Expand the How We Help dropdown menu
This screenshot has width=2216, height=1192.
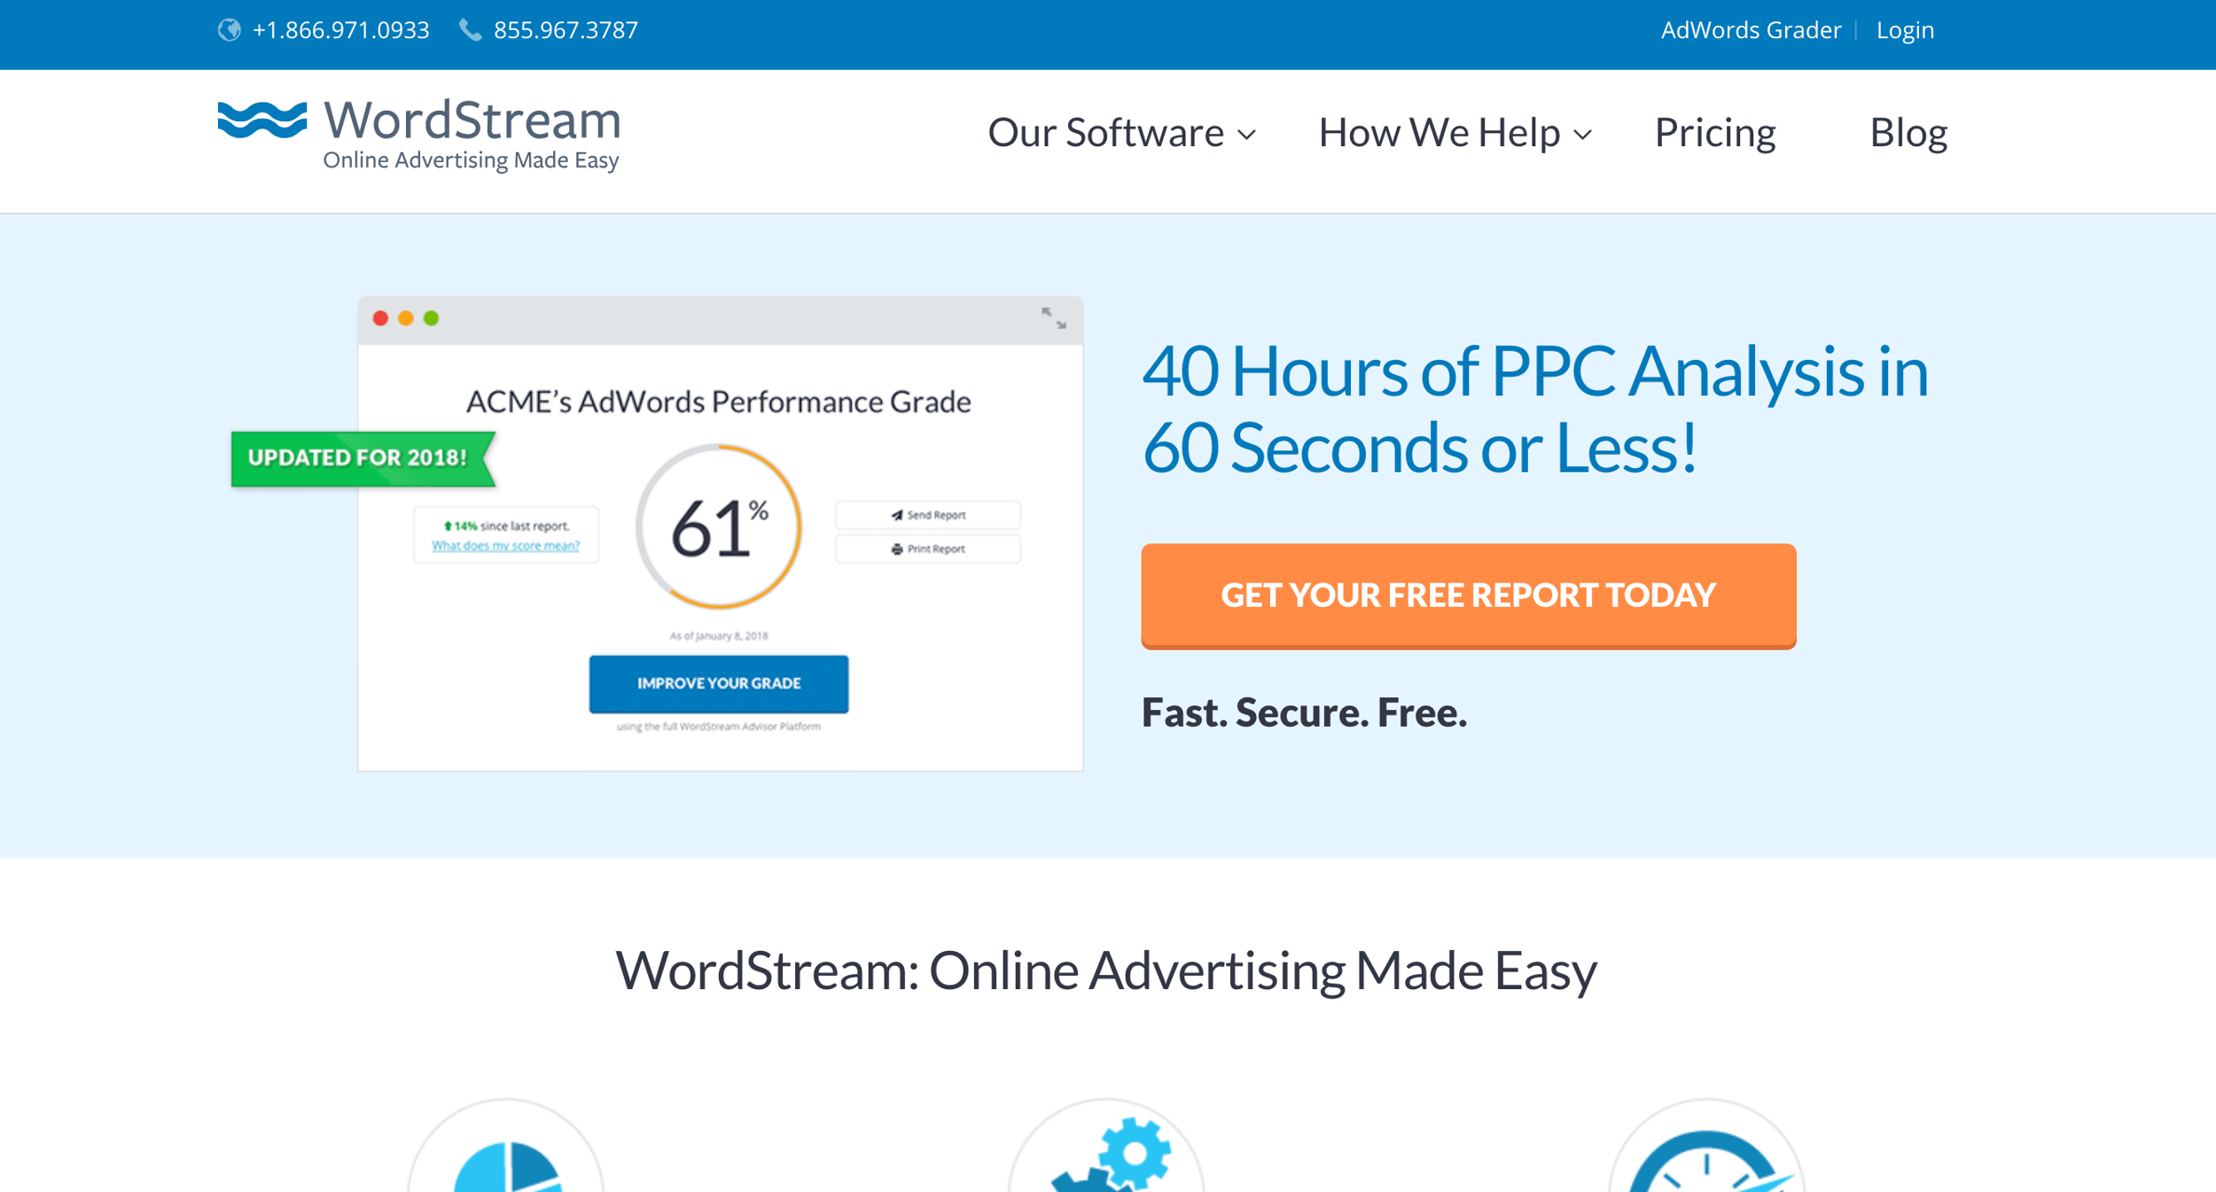pyautogui.click(x=1450, y=130)
